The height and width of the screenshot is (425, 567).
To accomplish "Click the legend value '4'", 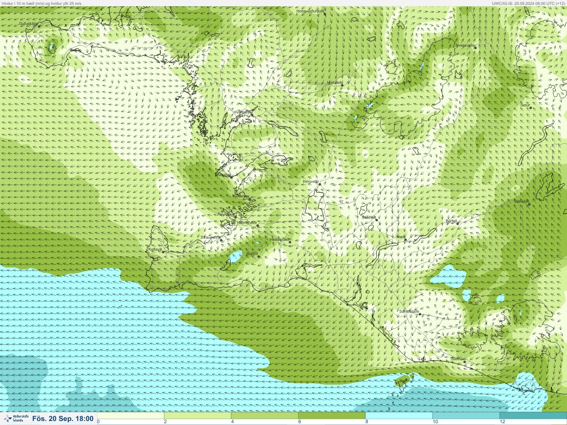I will (233, 422).
